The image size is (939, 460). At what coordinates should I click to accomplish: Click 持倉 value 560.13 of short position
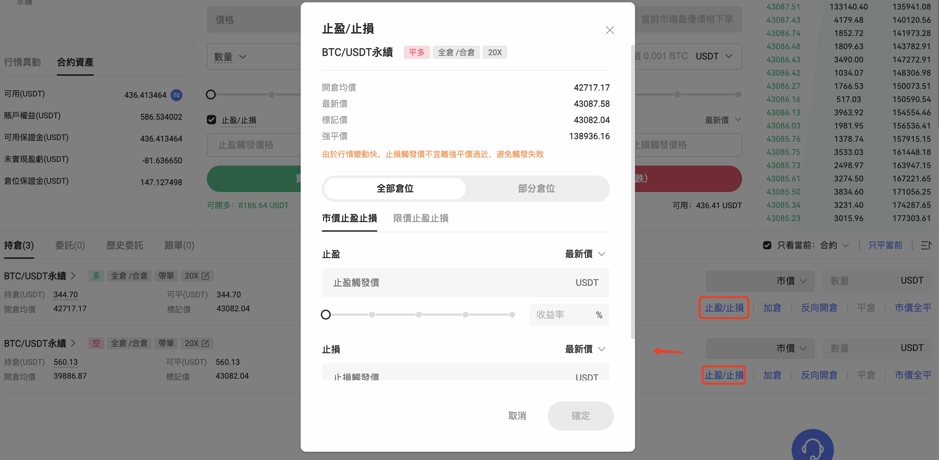(66, 362)
